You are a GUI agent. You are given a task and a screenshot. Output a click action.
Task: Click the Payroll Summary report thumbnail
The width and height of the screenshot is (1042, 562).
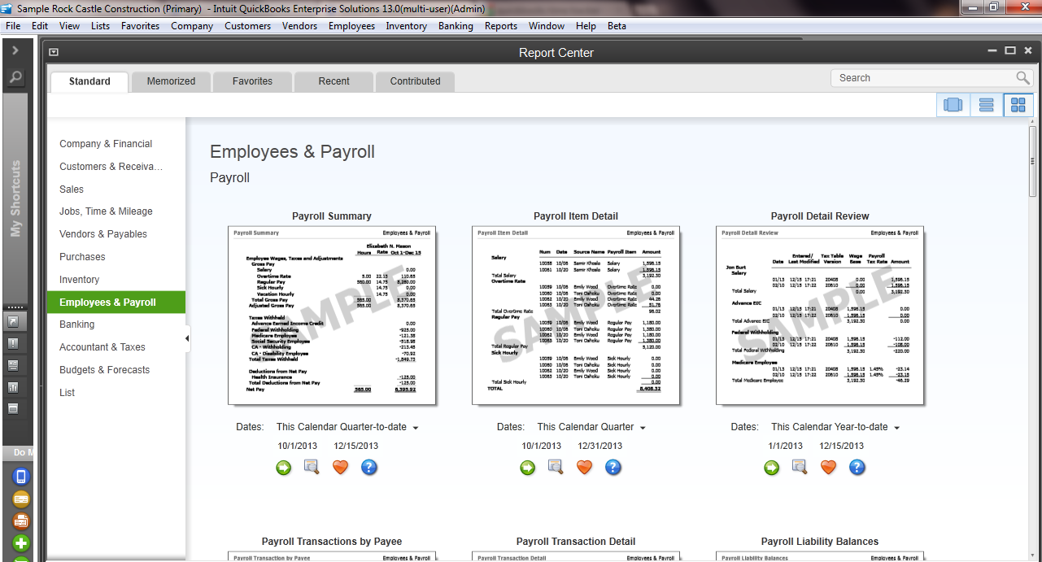pyautogui.click(x=332, y=316)
